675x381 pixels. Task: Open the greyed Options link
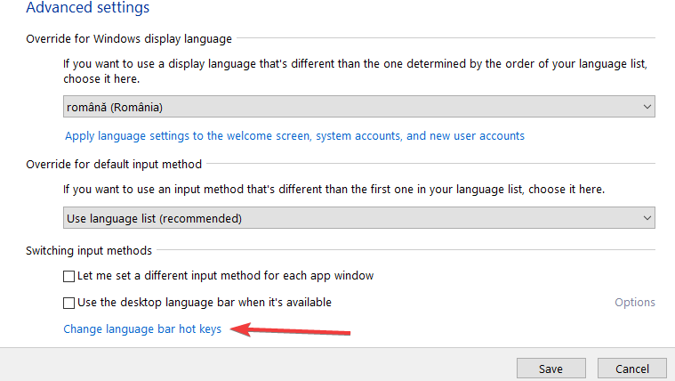click(634, 302)
